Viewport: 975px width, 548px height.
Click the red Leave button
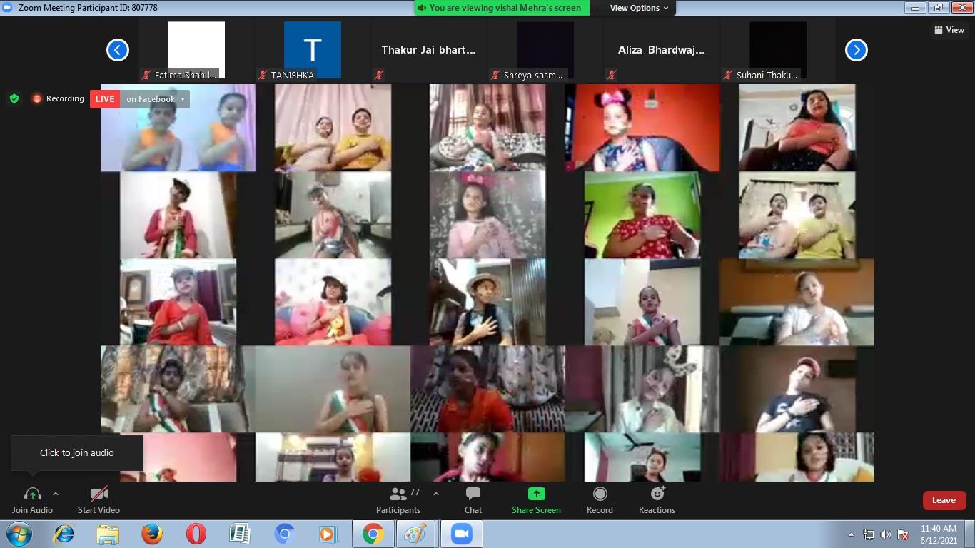(944, 500)
